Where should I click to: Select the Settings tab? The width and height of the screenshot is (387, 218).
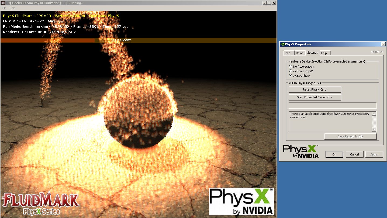pyautogui.click(x=313, y=53)
